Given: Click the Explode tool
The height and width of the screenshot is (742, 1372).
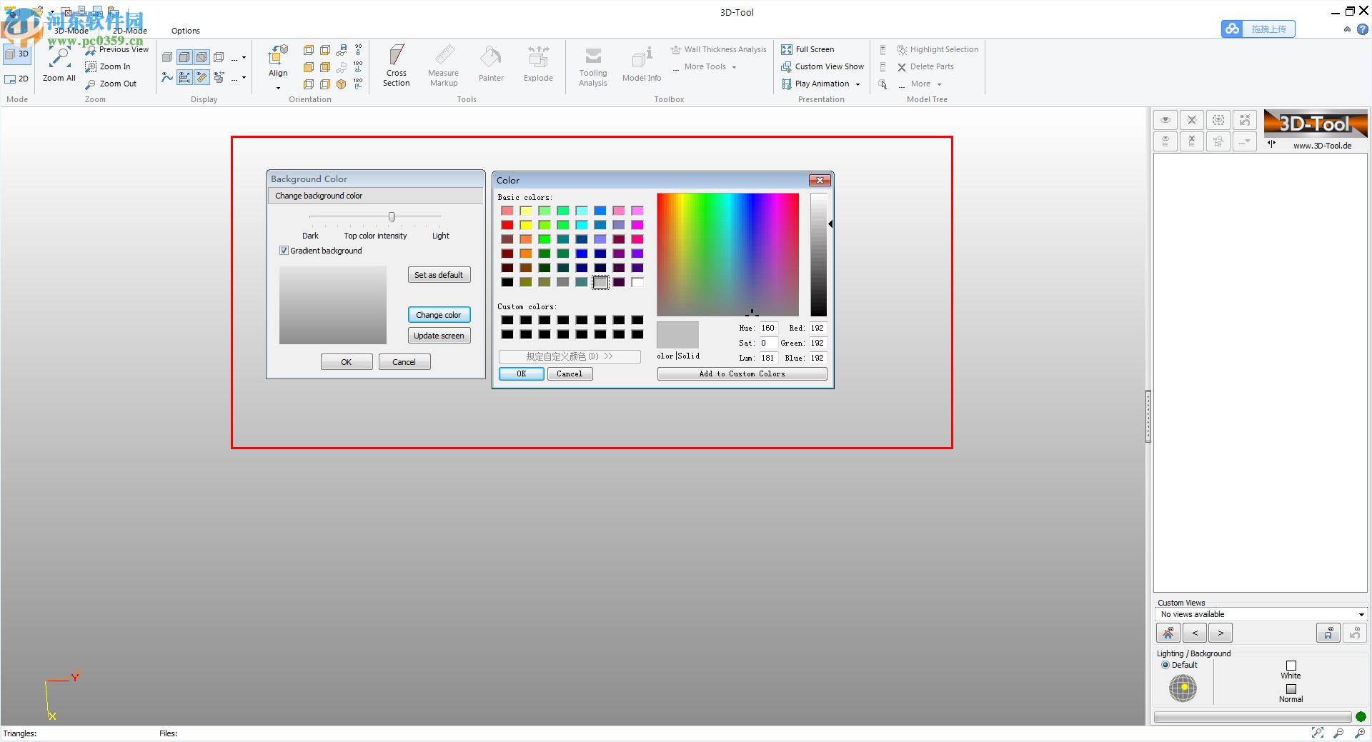Looking at the screenshot, I should [538, 65].
